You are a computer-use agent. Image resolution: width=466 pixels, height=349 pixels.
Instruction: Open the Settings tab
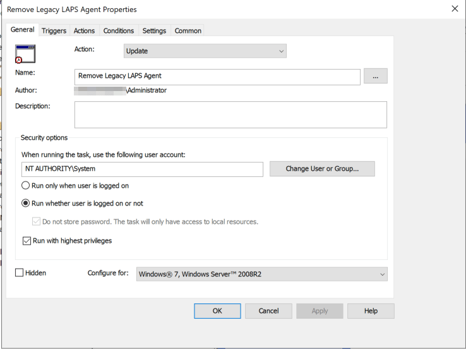tap(154, 30)
